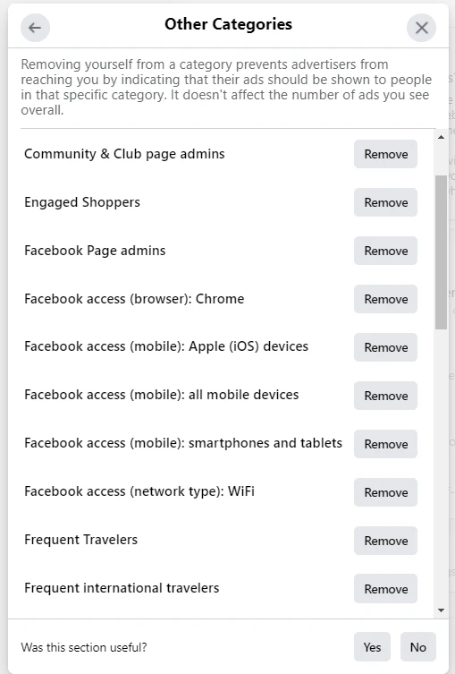Remove Community & Club page admins category
The image size is (455, 674).
coord(385,154)
